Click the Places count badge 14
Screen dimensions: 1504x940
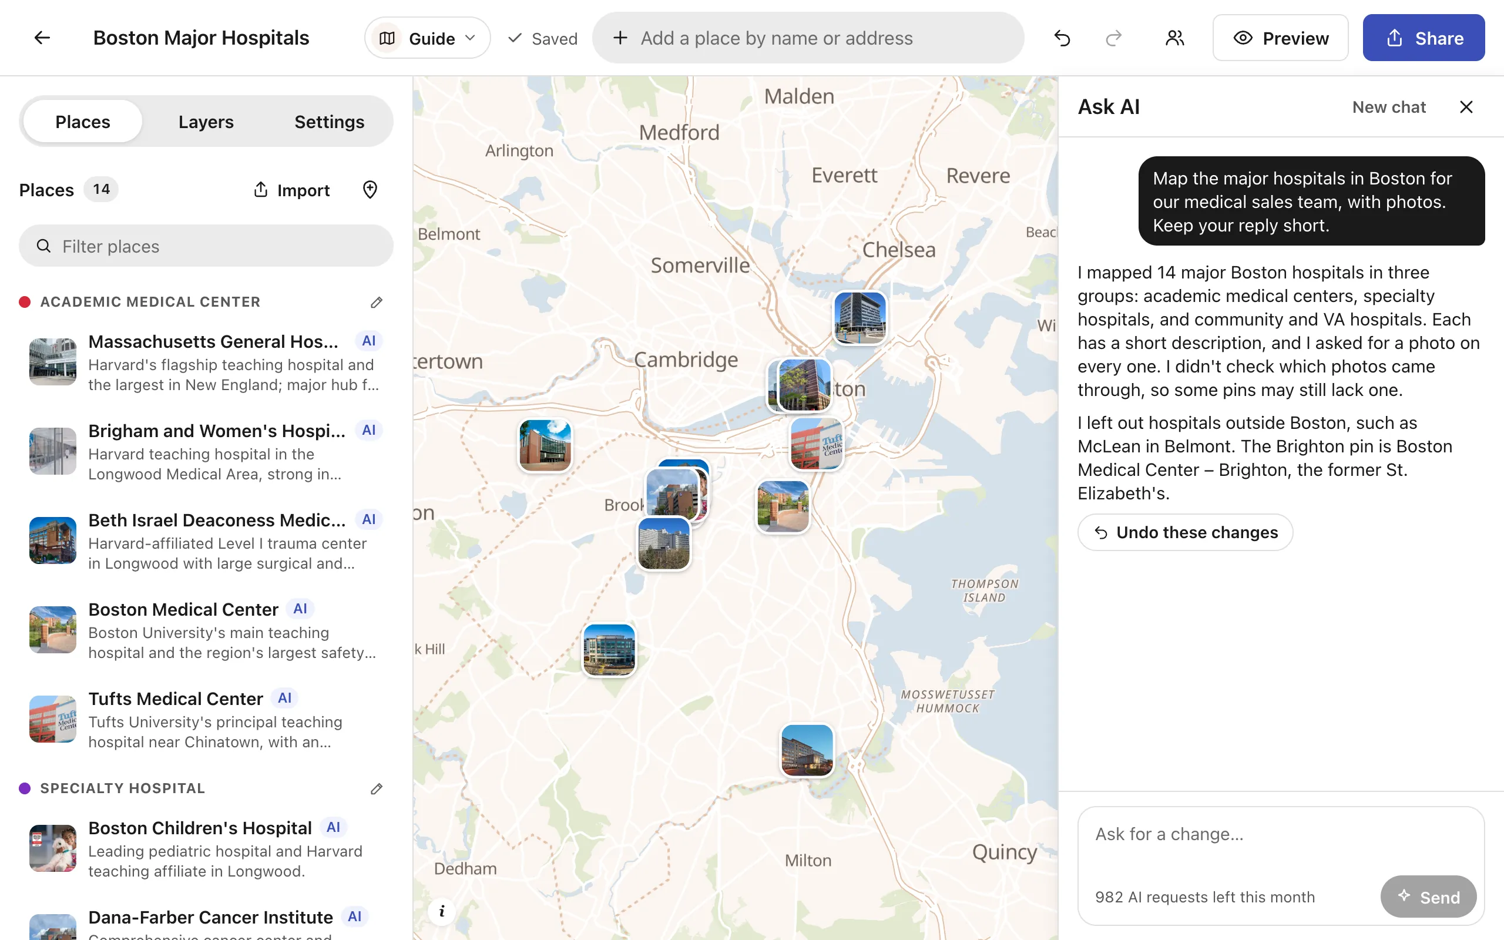coord(101,190)
